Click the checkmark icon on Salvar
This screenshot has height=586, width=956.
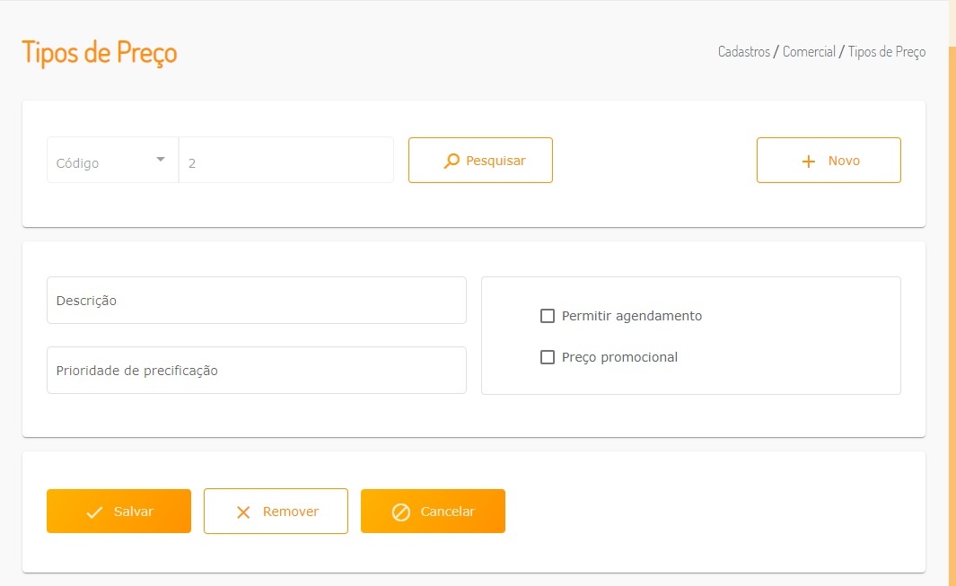94,512
